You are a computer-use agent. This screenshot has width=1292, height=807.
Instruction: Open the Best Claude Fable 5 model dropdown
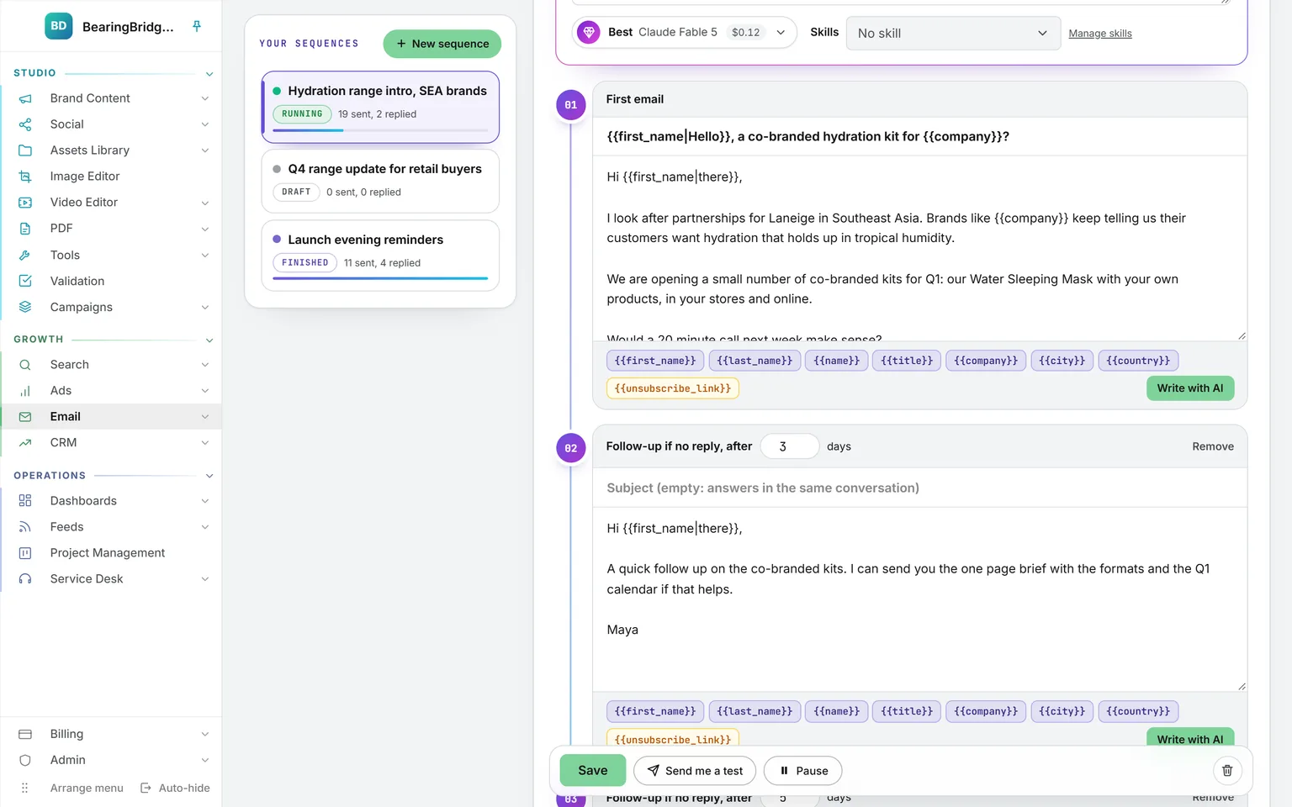coord(684,32)
